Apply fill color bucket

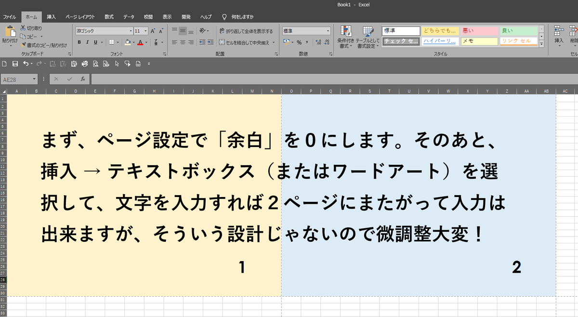point(127,42)
